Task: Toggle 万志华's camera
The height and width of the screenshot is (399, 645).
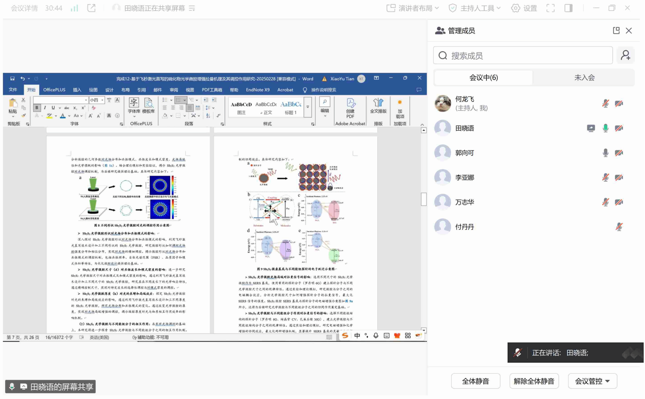Action: pos(619,202)
